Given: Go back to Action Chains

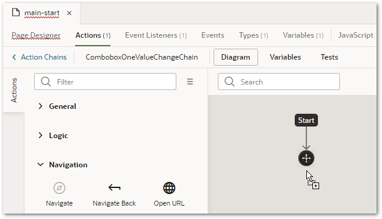Looking at the screenshot, I should (40, 57).
